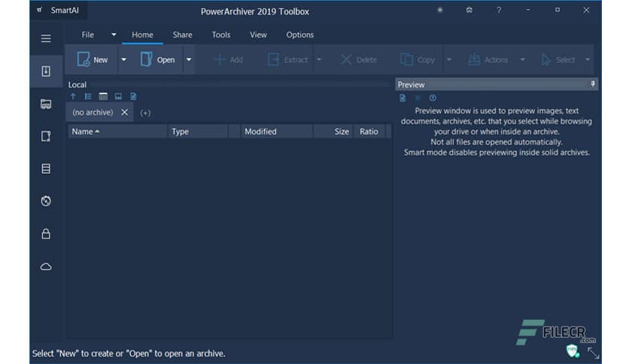
Task: Expand the Select dropdown arrow
Action: pyautogui.click(x=588, y=59)
